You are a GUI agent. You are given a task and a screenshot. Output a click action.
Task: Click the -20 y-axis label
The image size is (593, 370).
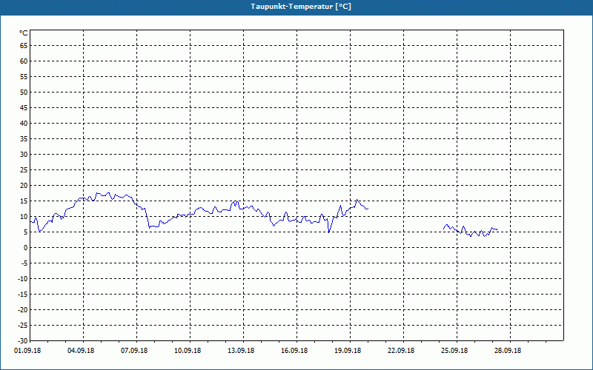tap(23, 310)
